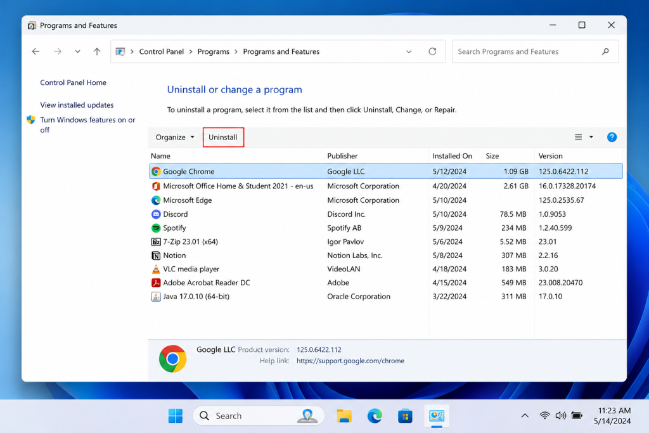Viewport: 649px width, 433px height.
Task: Click the volume speaker icon in the tray
Action: (x=560, y=415)
